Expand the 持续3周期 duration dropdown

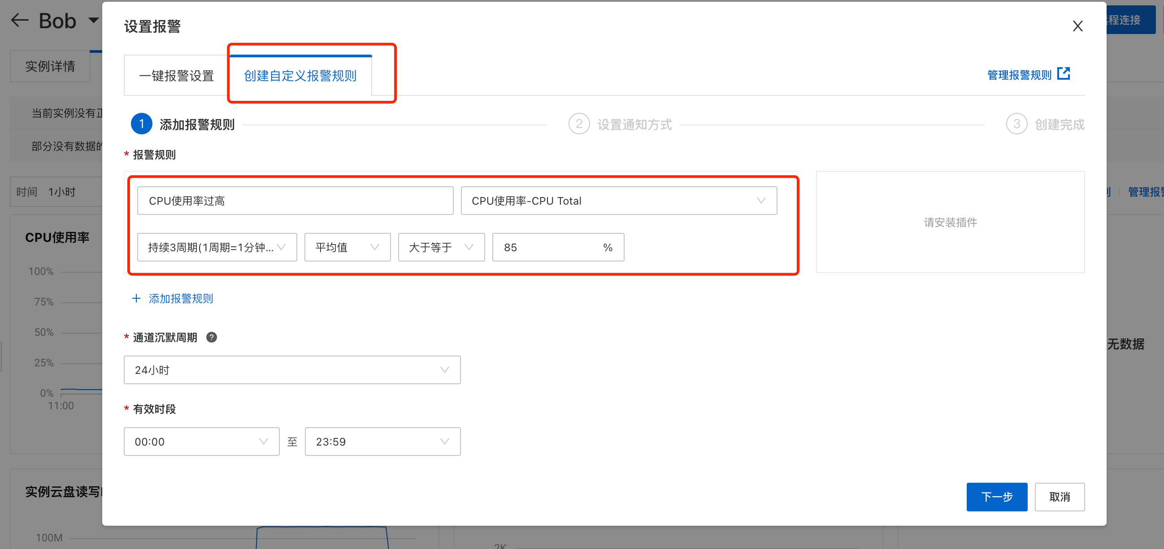[x=217, y=247]
